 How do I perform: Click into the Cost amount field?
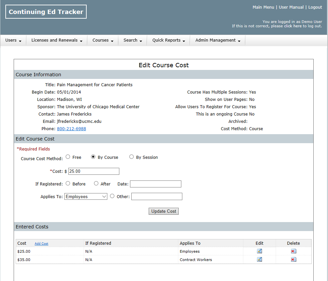pos(94,171)
